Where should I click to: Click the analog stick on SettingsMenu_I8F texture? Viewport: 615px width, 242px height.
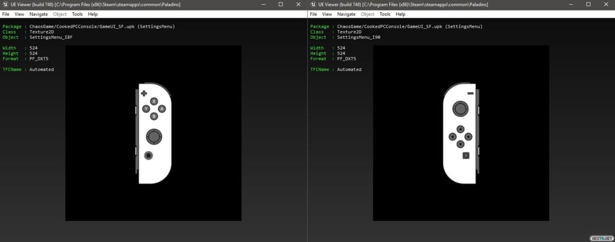click(x=154, y=137)
